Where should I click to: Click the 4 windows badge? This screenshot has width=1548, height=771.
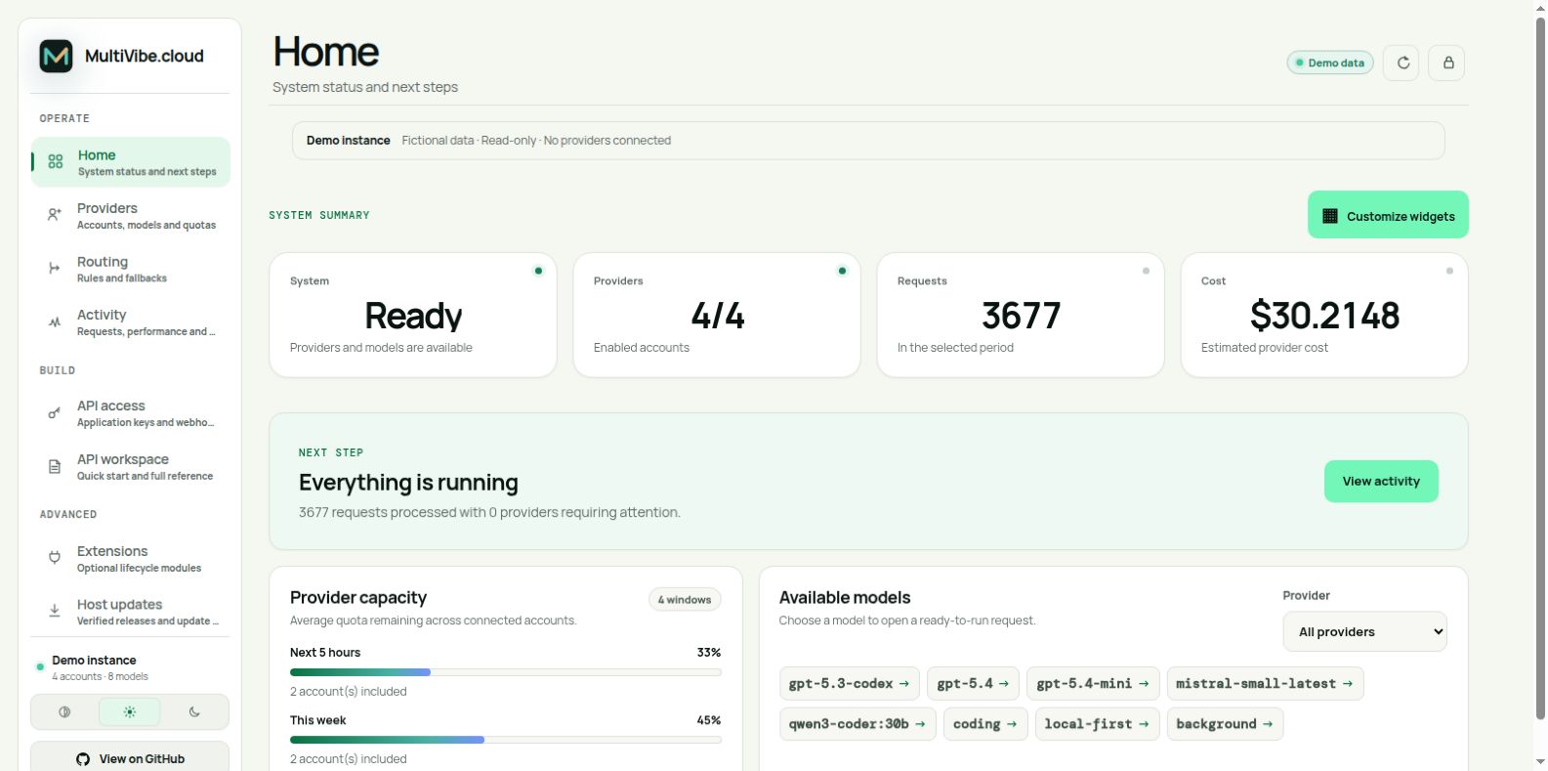pos(685,600)
